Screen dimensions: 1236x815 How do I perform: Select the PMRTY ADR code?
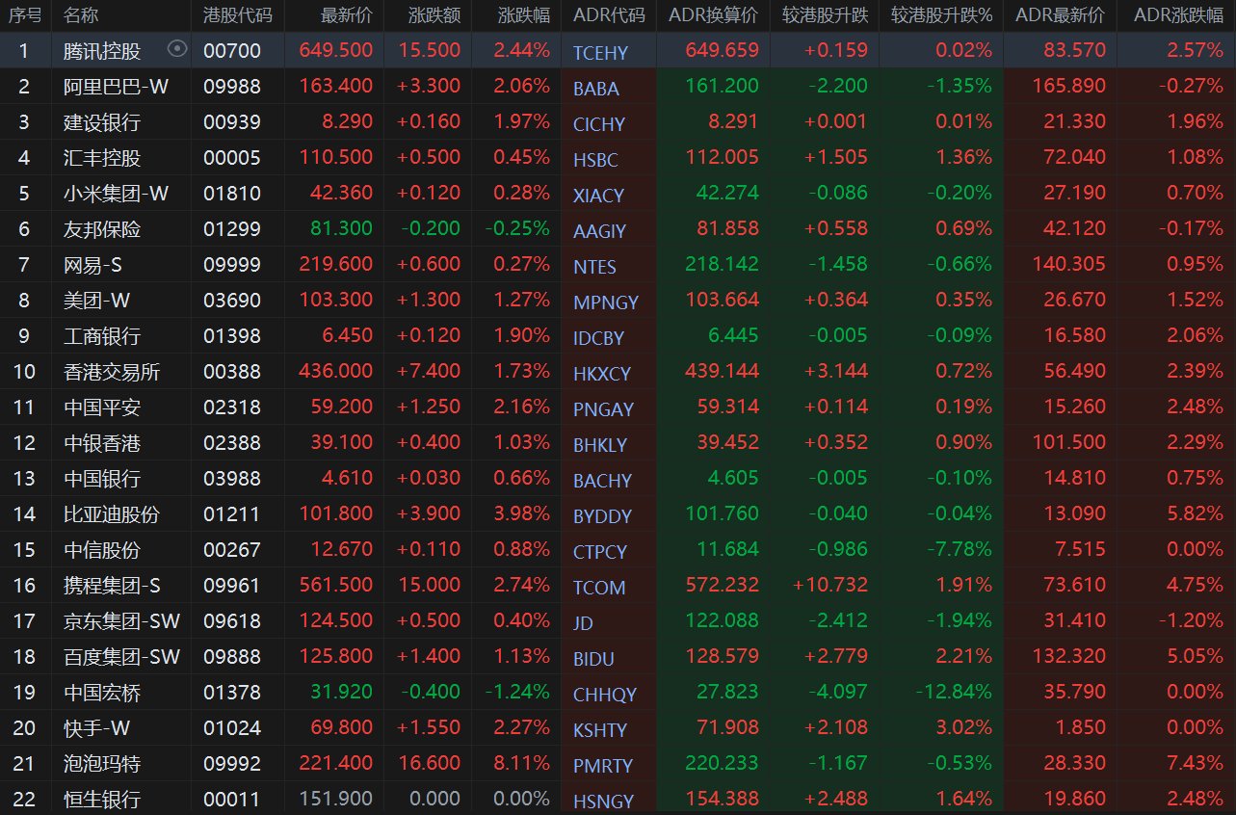point(603,766)
